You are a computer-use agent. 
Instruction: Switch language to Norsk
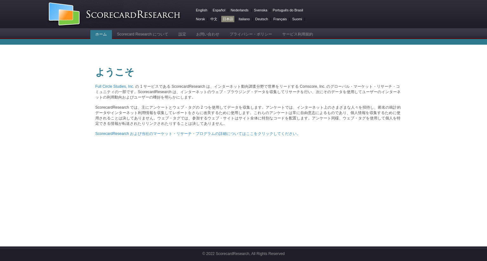[x=200, y=19]
